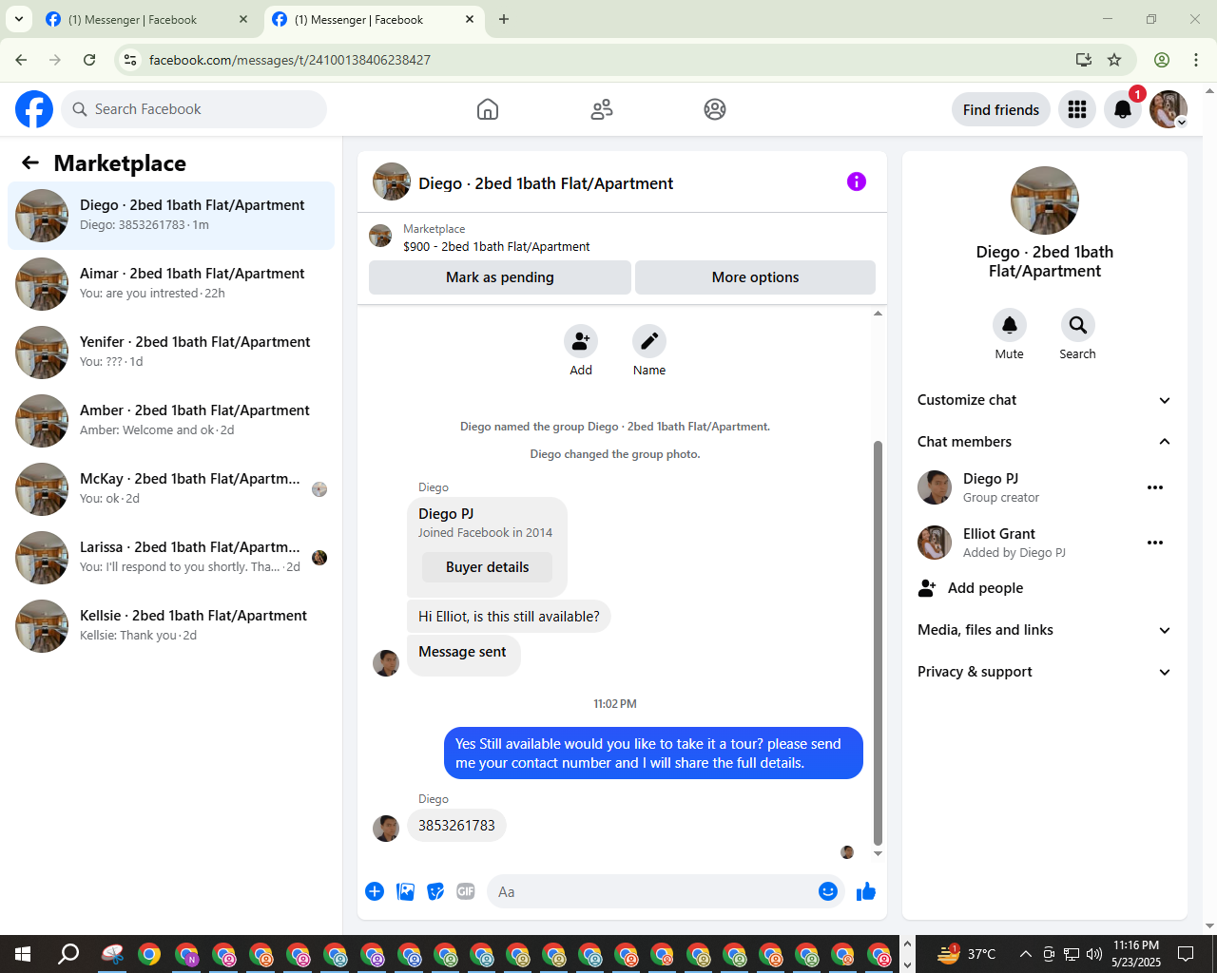Open Larissa 2bed 1bath conversation
The width and height of the screenshot is (1217, 973).
171,557
